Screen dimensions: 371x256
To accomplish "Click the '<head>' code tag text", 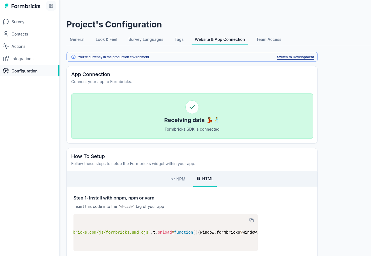I will tap(126, 207).
